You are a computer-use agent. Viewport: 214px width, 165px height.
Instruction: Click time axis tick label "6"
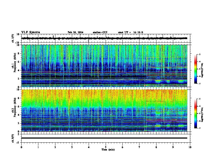pyautogui.click(x=122, y=147)
